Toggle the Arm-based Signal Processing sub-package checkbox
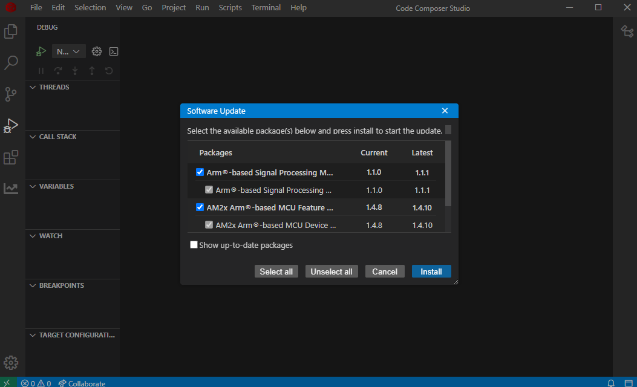This screenshot has width=637, height=387. point(209,190)
